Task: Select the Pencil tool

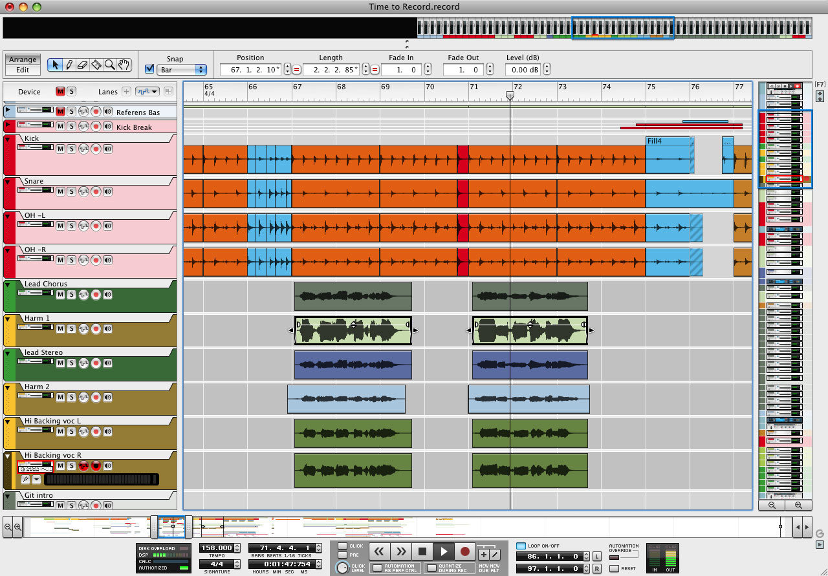Action: tap(69, 65)
